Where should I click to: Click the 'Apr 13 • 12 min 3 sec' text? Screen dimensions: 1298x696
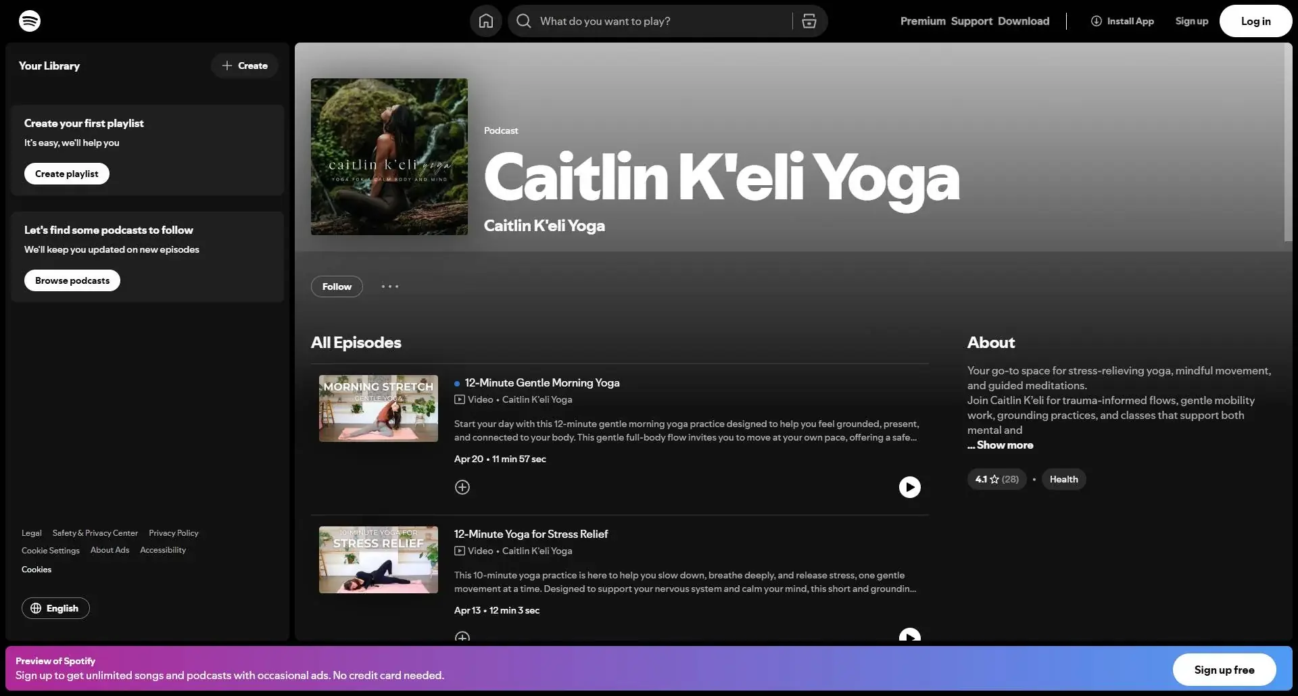tap(497, 610)
